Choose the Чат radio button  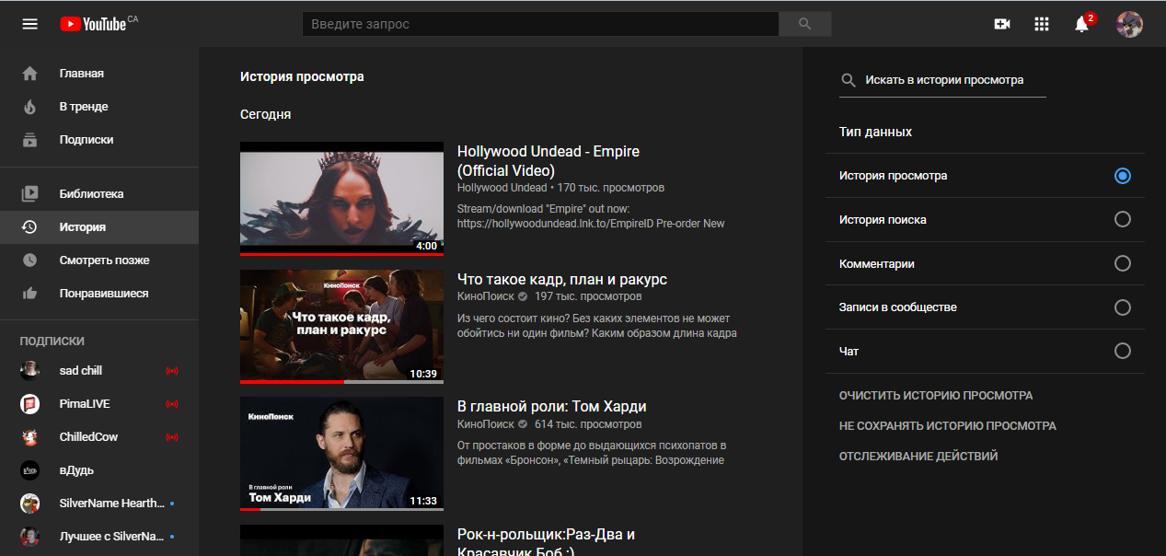pyautogui.click(x=1122, y=351)
